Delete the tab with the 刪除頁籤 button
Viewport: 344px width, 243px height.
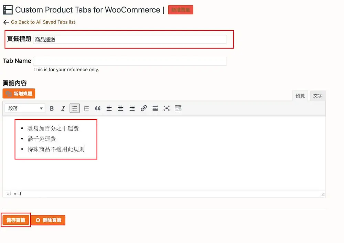coord(49,220)
